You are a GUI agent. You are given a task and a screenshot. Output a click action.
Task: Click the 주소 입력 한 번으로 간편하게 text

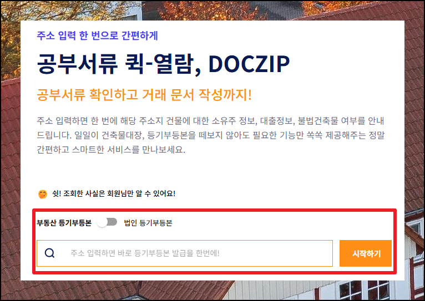coord(97,35)
